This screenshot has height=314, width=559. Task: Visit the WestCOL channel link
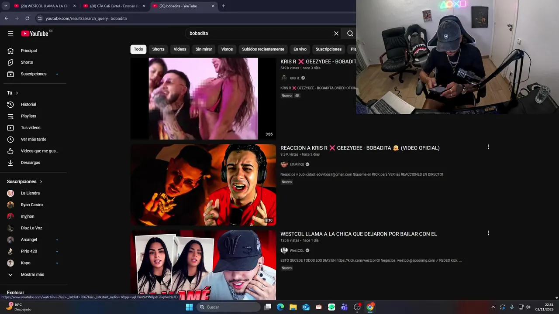(x=297, y=250)
